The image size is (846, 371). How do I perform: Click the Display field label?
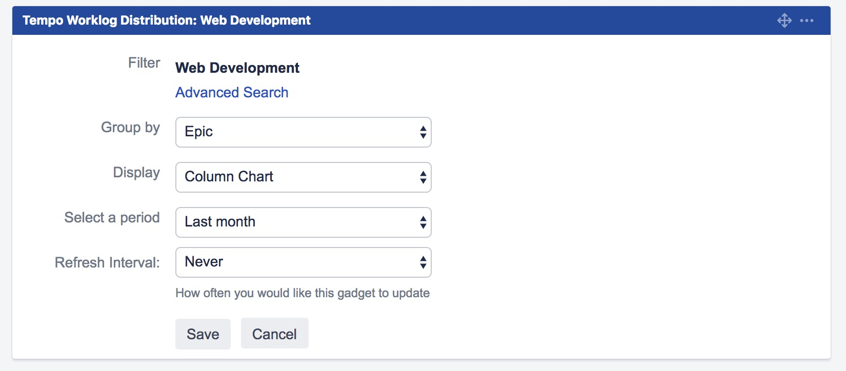[136, 172]
